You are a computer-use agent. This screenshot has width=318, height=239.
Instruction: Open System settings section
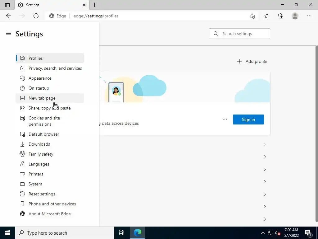(x=50, y=184)
